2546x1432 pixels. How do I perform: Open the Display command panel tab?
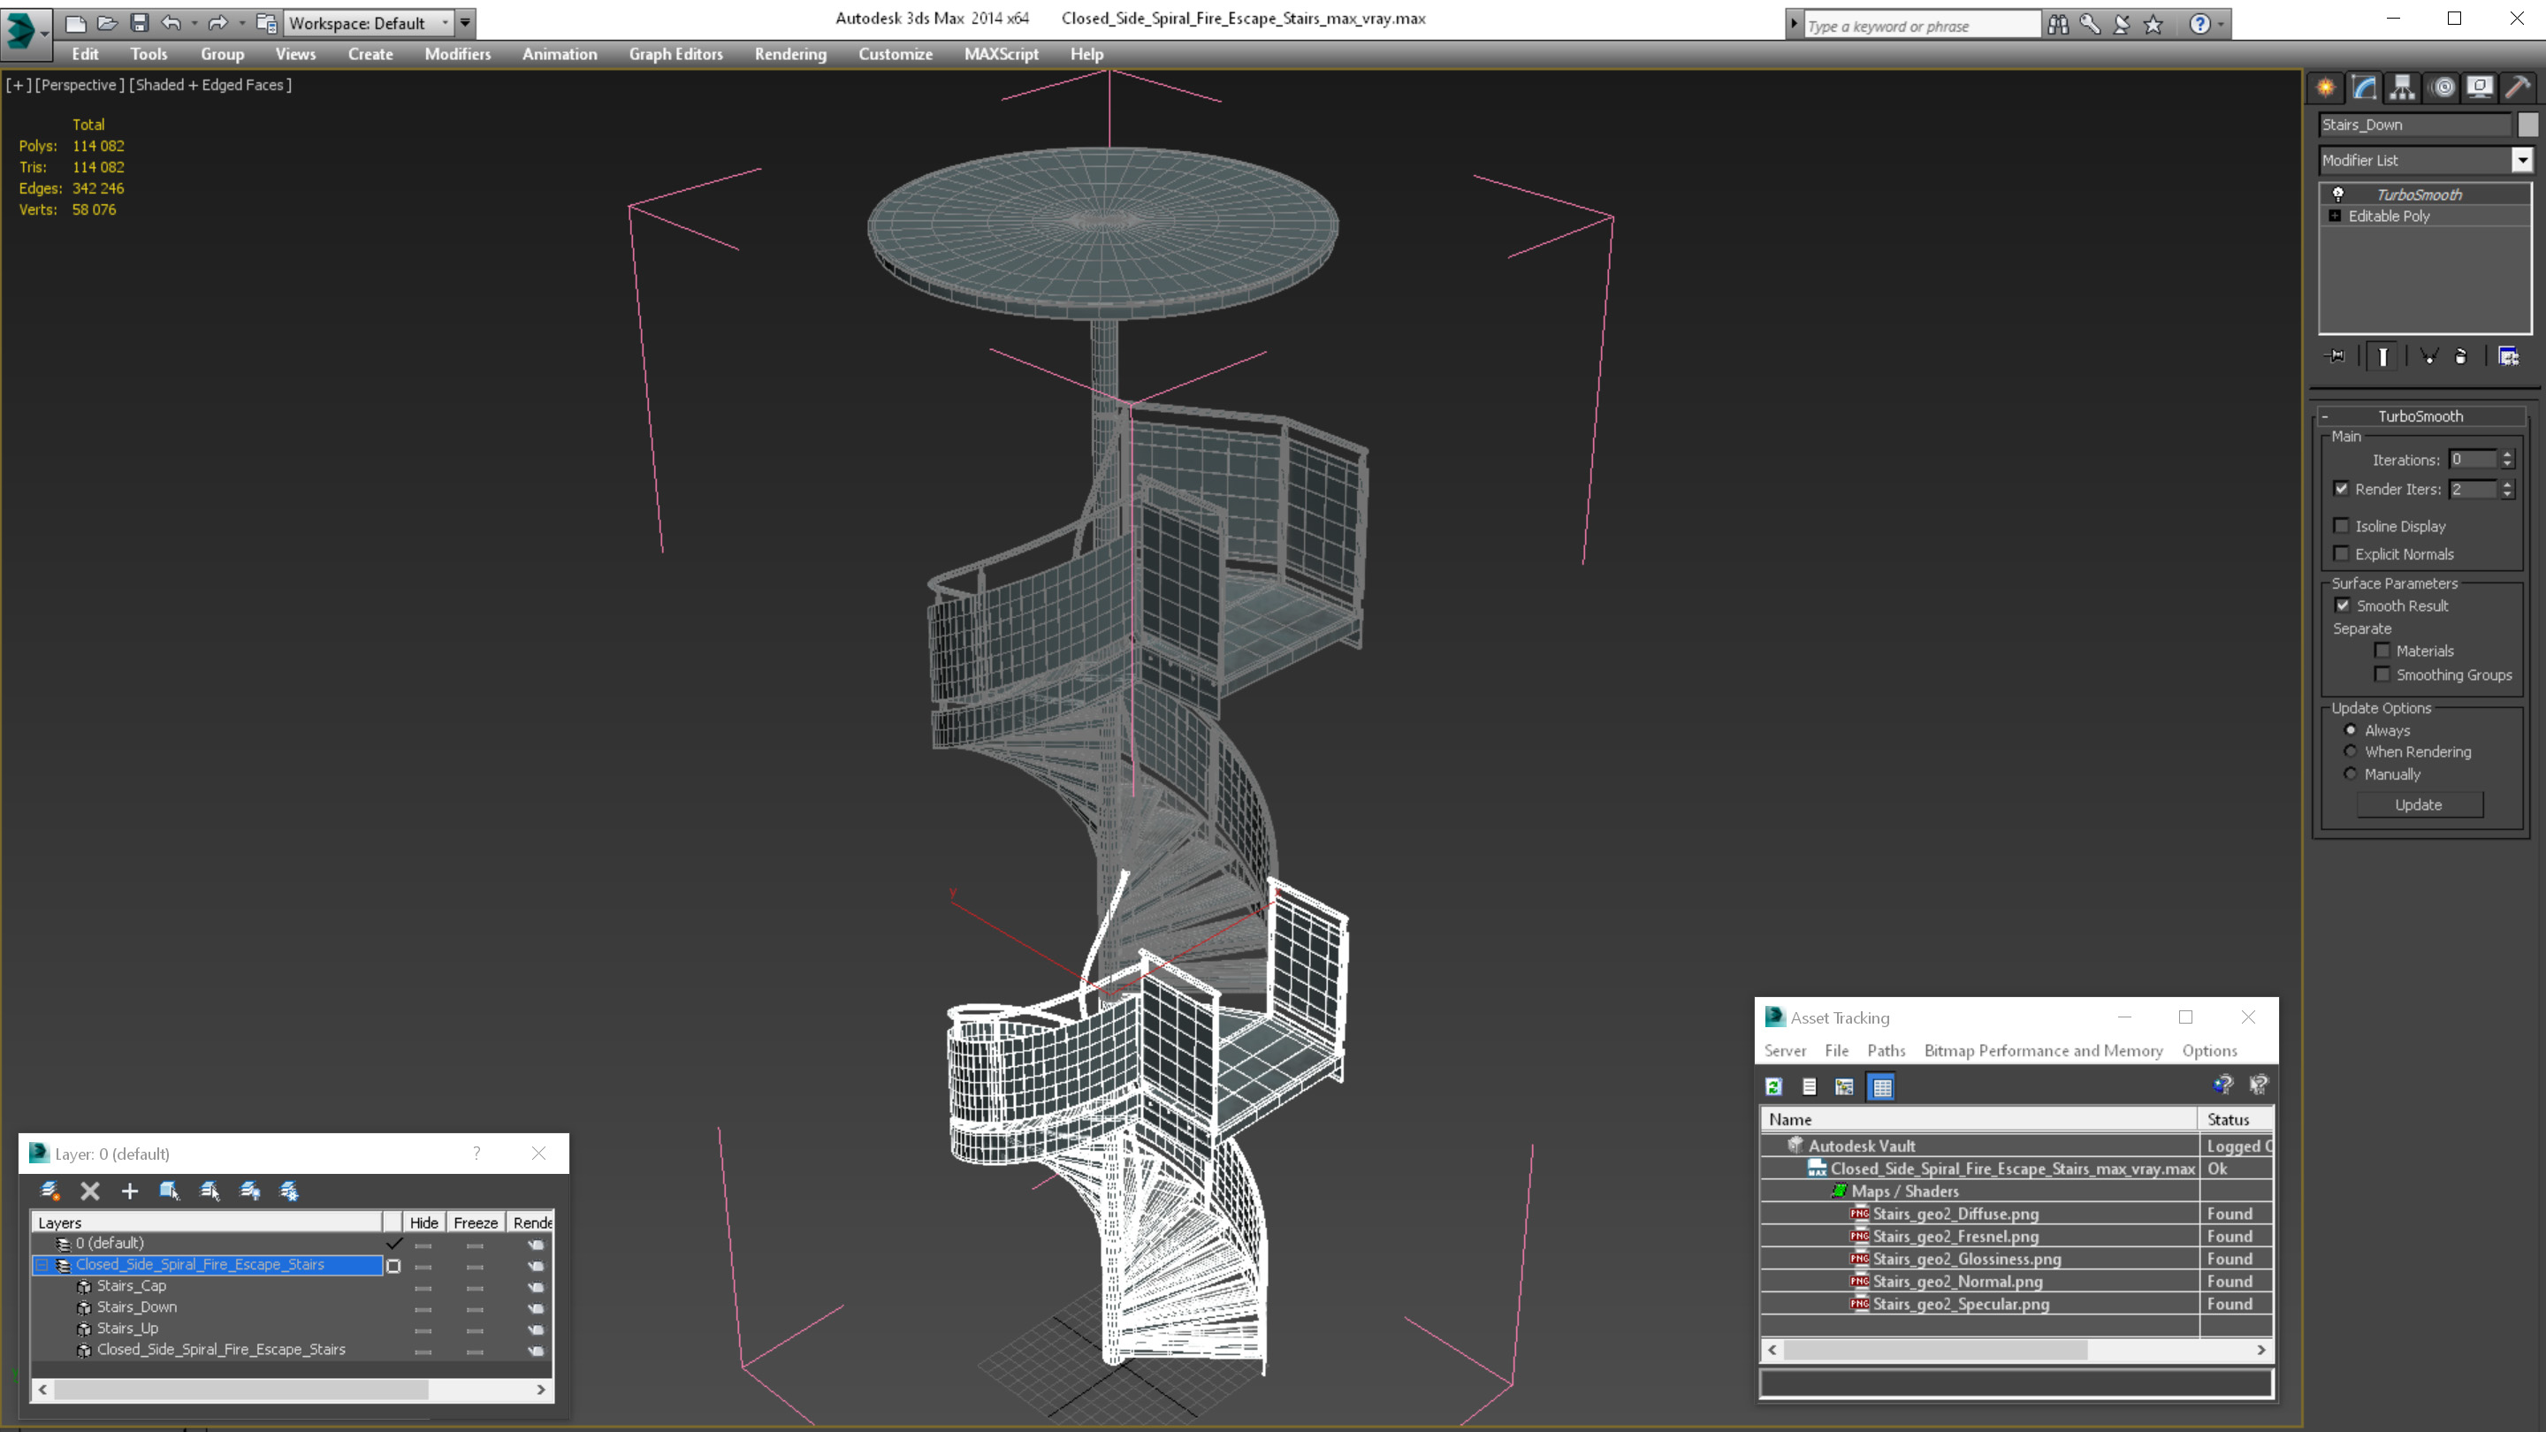pos(2480,87)
